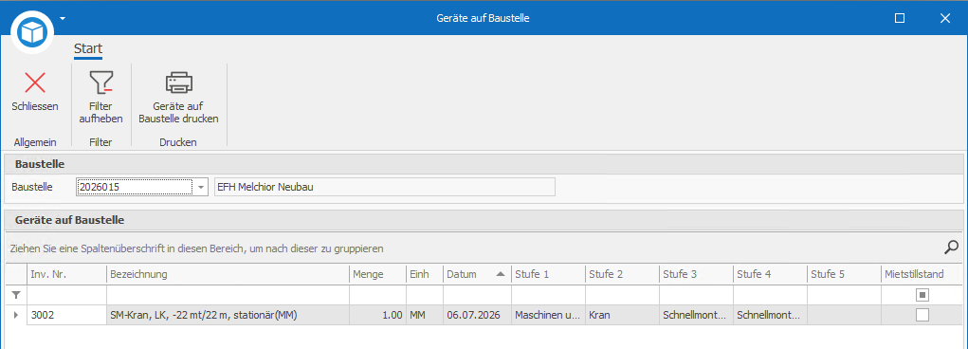Click the Stufe 5 column header
The width and height of the screenshot is (968, 349).
pyautogui.click(x=844, y=274)
